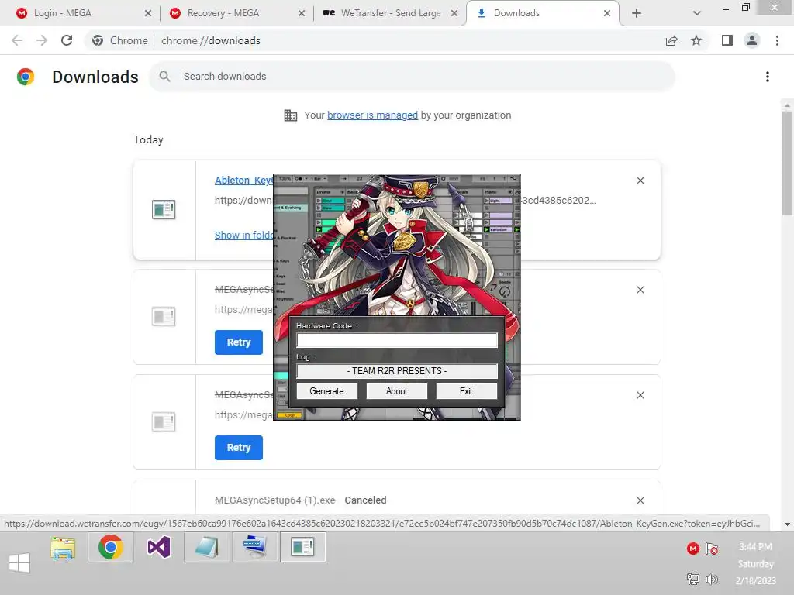Reload the downloads page
Viewport: 794px width, 595px height.
click(67, 40)
